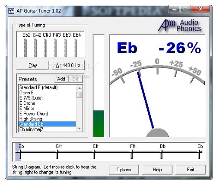Click the Eb2 string icon in tuning panel
This screenshot has height=183, width=216.
click(25, 48)
